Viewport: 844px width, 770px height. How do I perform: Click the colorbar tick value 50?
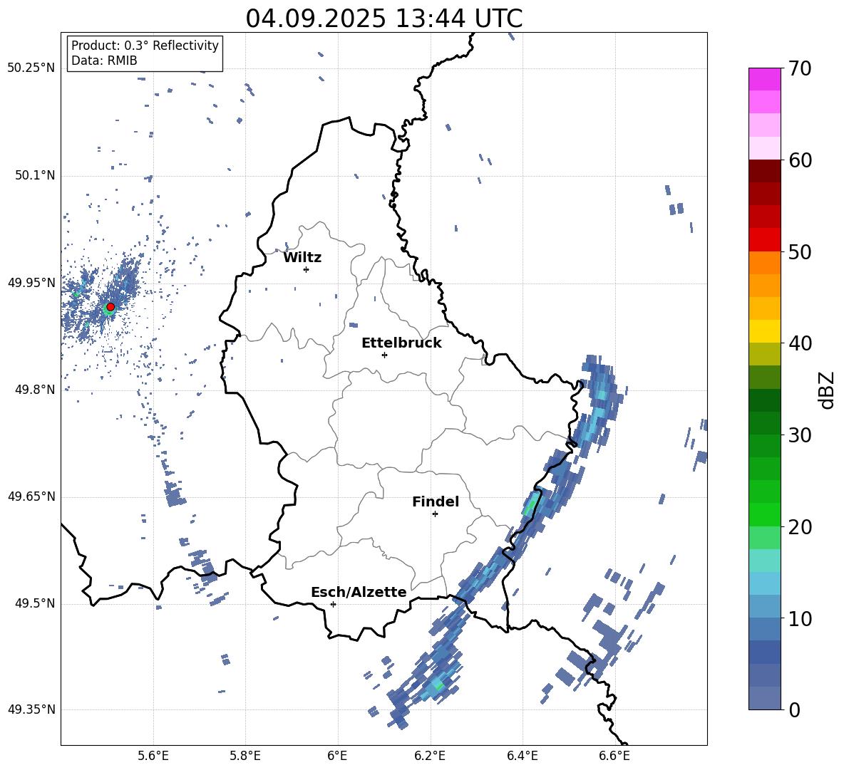(x=800, y=252)
